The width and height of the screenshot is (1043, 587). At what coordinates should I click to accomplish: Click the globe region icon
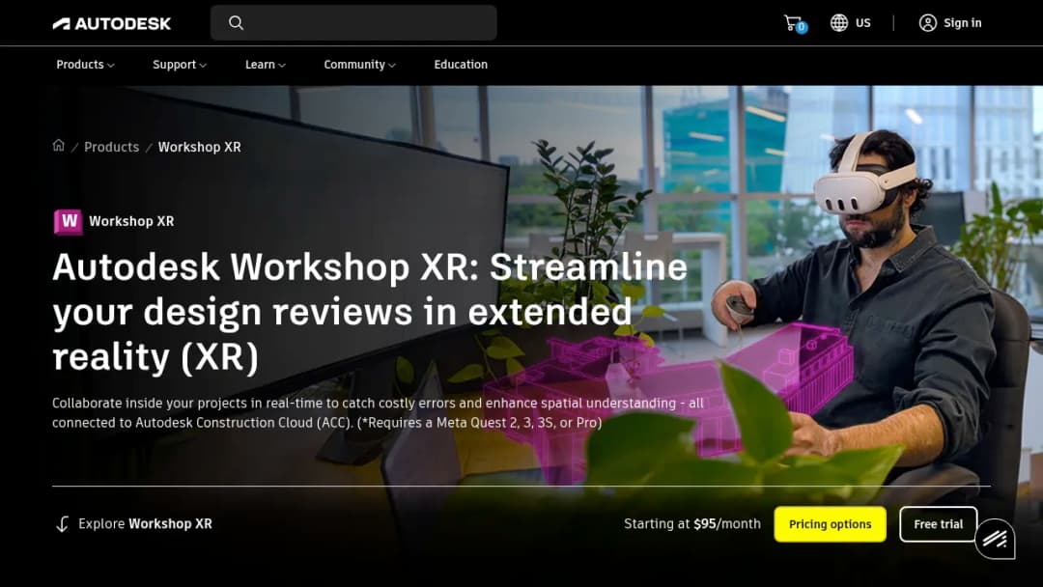click(x=839, y=22)
